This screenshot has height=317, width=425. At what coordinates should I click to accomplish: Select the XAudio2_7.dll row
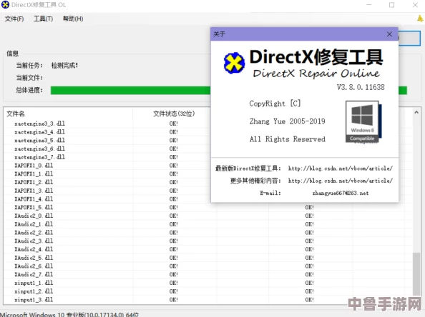(208, 275)
